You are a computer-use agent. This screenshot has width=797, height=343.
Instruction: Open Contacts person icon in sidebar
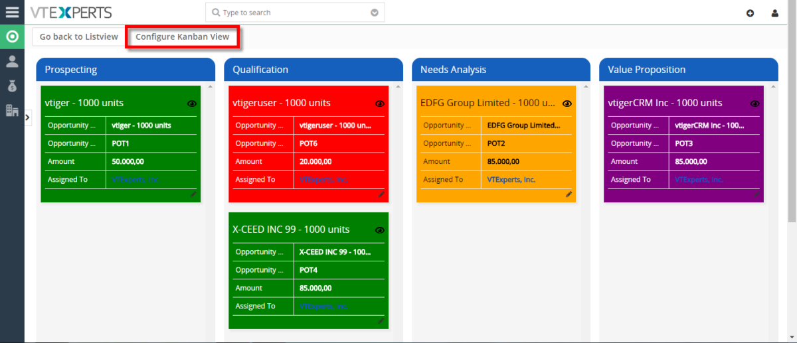pos(12,61)
